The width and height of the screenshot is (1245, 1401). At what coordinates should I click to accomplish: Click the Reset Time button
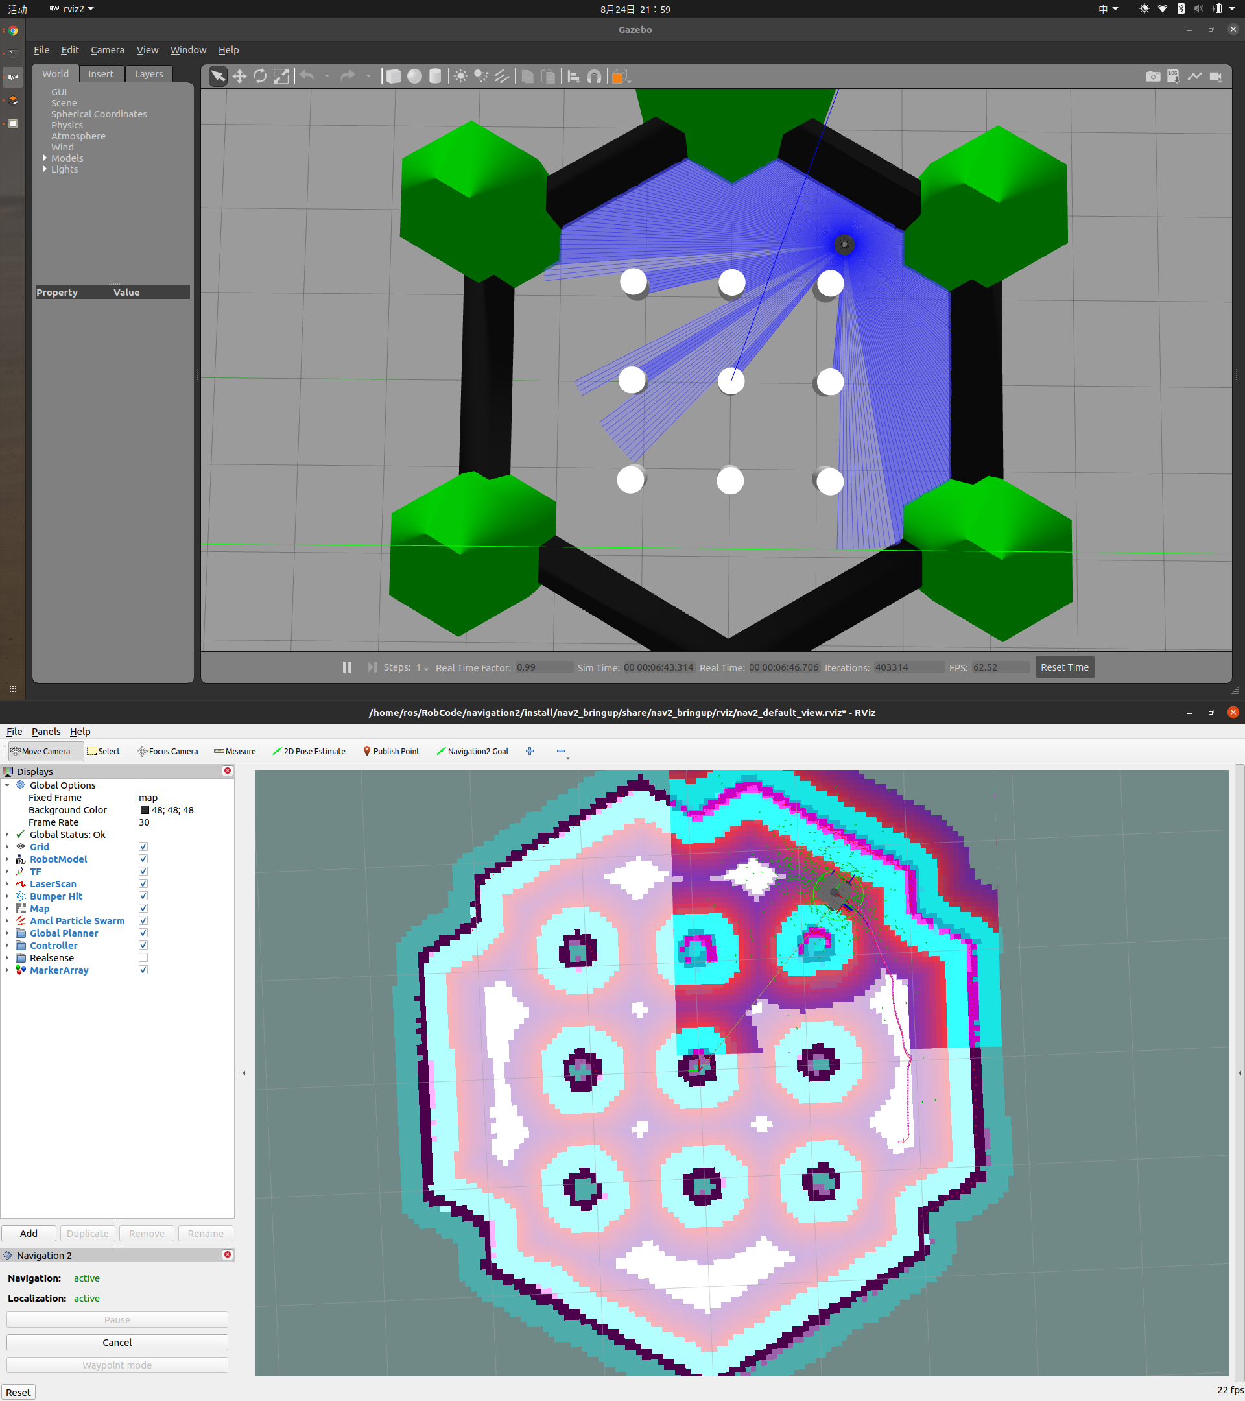[x=1063, y=667]
